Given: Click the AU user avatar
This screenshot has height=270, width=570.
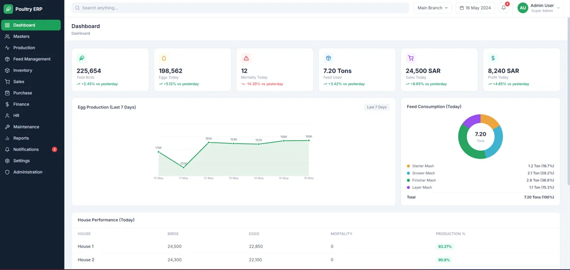Looking at the screenshot, I should (523, 8).
